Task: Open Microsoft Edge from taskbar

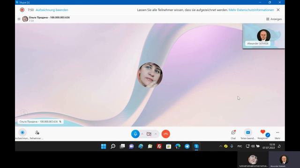Action: coord(178,146)
